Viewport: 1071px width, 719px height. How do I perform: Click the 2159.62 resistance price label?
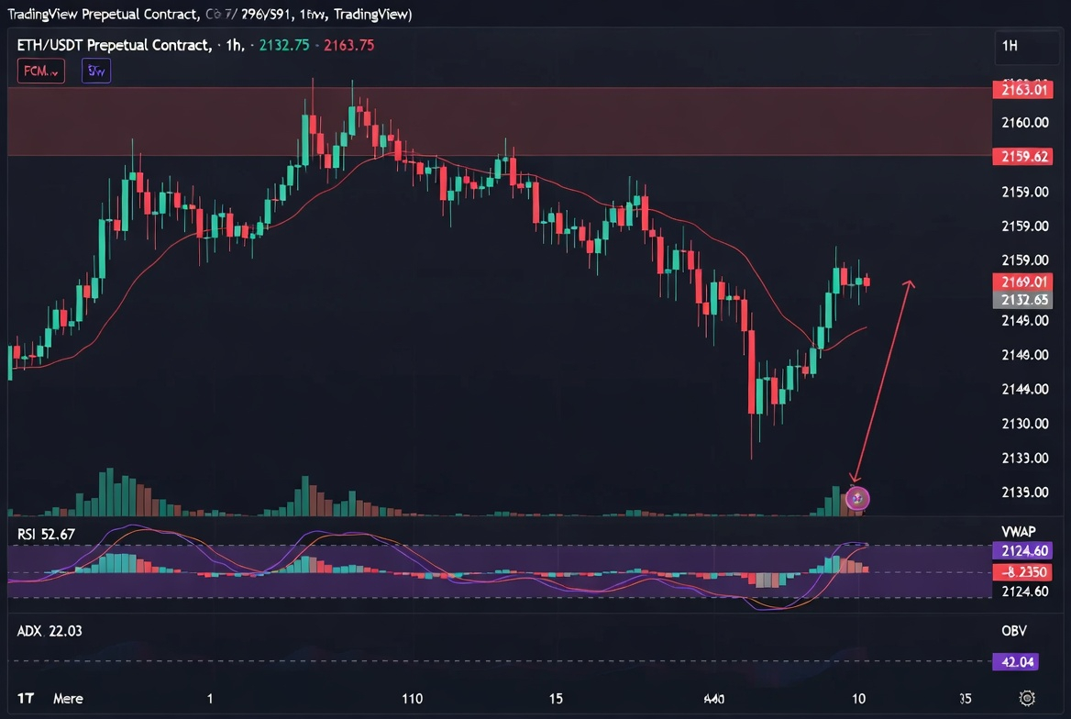point(1022,157)
